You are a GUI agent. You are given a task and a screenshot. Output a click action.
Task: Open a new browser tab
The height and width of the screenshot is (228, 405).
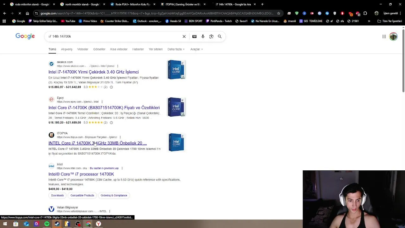[x=262, y=4]
